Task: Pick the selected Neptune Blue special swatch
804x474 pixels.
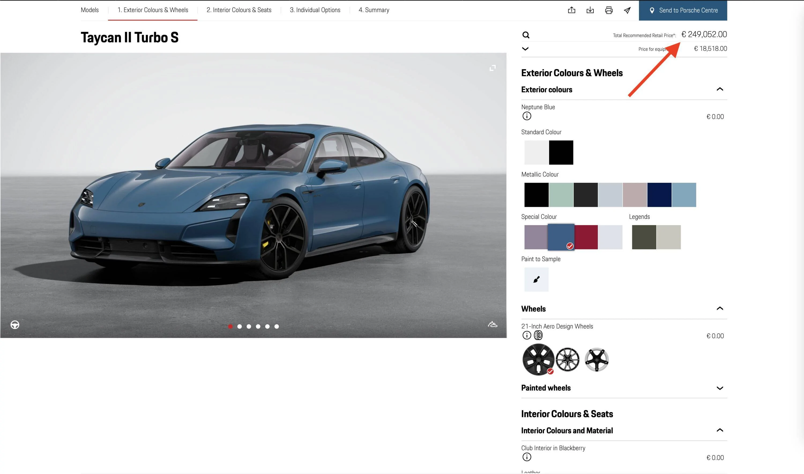Action: click(561, 237)
